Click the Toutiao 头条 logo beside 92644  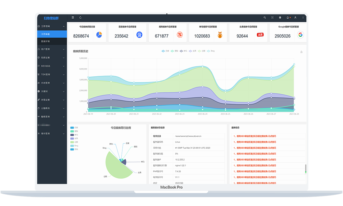tap(260, 35)
